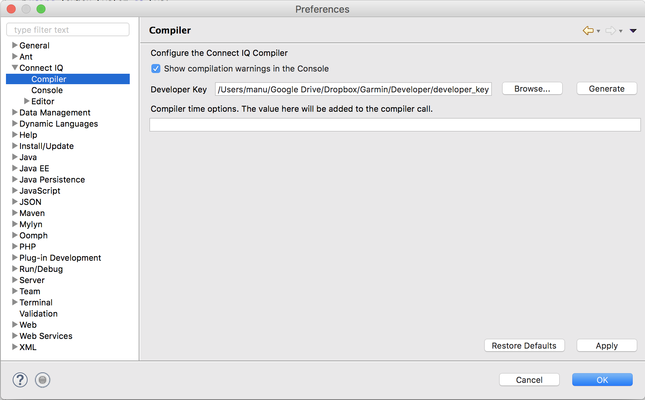
Task: Click the Apply button
Action: click(607, 346)
